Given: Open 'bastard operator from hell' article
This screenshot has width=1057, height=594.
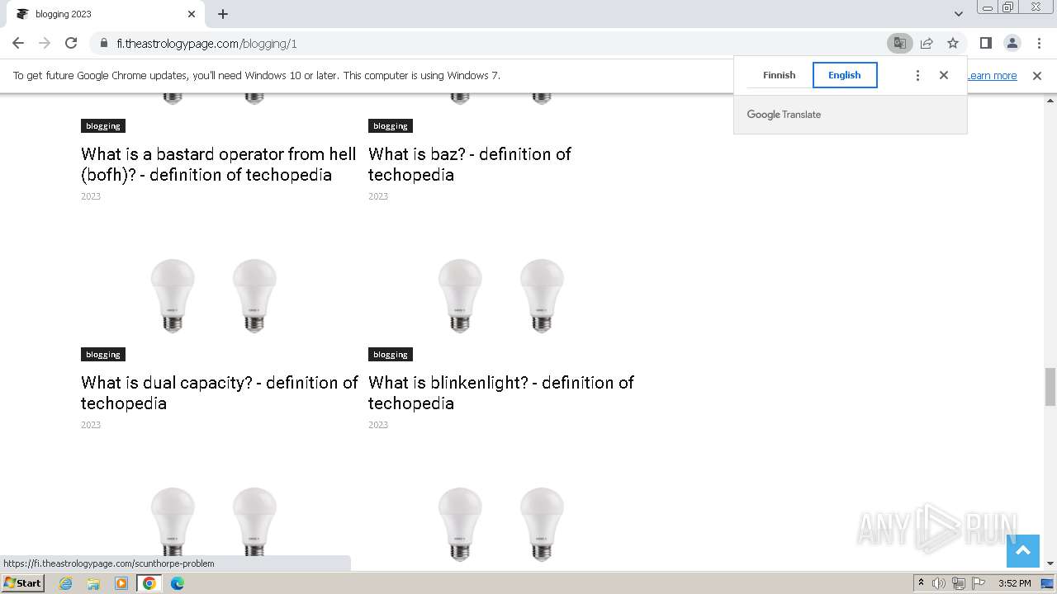Looking at the screenshot, I should click(x=219, y=164).
